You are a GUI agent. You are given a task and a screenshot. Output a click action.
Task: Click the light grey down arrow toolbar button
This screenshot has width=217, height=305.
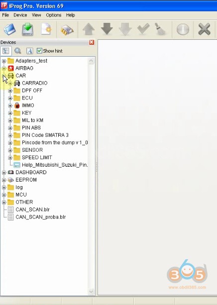pyautogui.click(x=125, y=29)
